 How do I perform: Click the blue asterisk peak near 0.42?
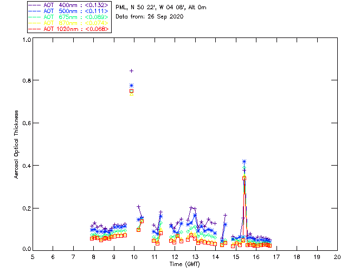(x=244, y=162)
